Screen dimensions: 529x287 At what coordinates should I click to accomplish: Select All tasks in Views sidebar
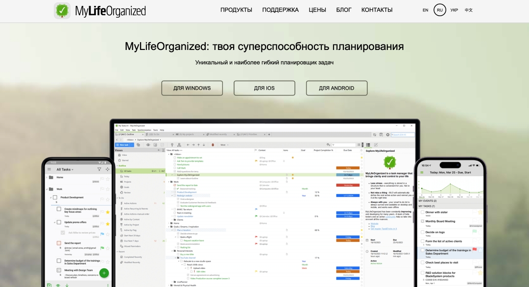point(141,171)
